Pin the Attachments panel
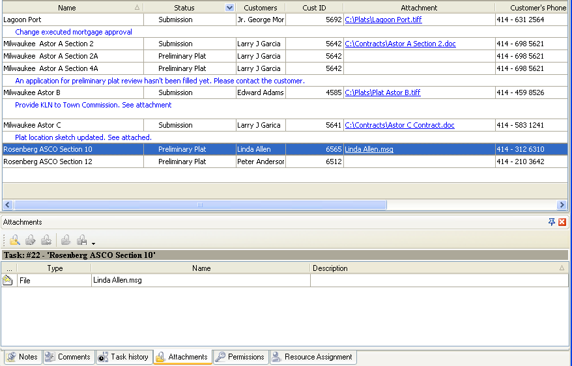 pyautogui.click(x=552, y=222)
